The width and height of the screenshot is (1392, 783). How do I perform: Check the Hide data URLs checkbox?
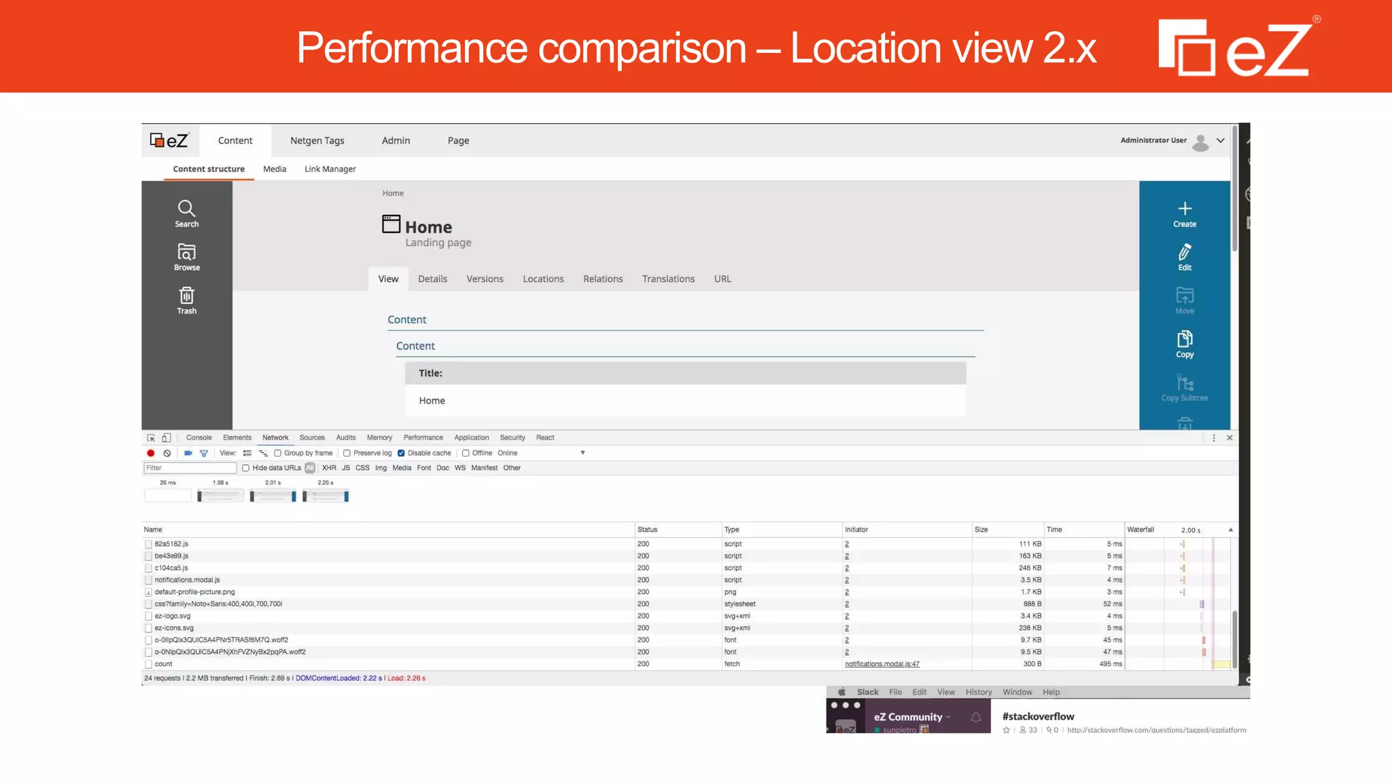point(245,468)
